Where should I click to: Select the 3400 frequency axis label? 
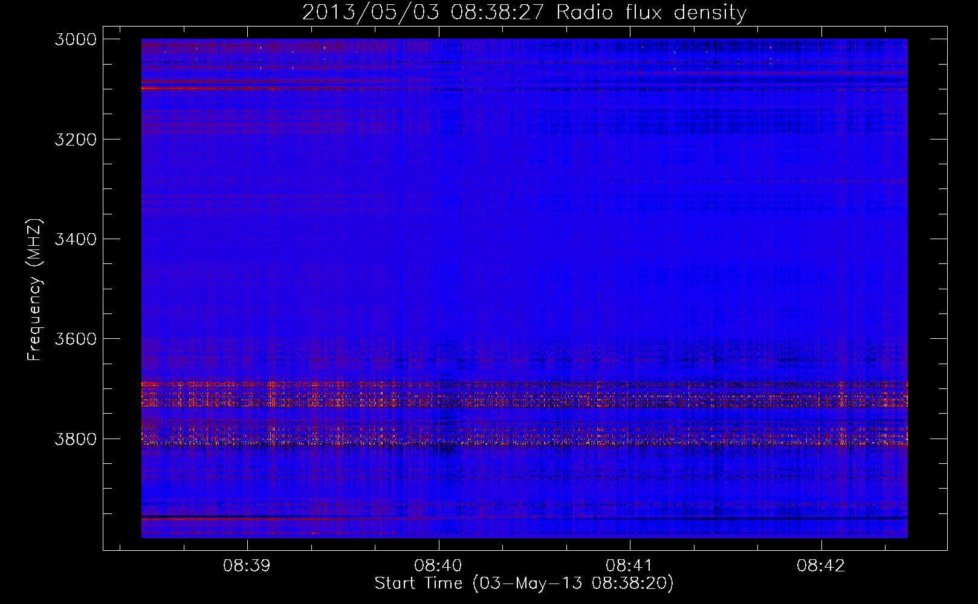pos(76,239)
